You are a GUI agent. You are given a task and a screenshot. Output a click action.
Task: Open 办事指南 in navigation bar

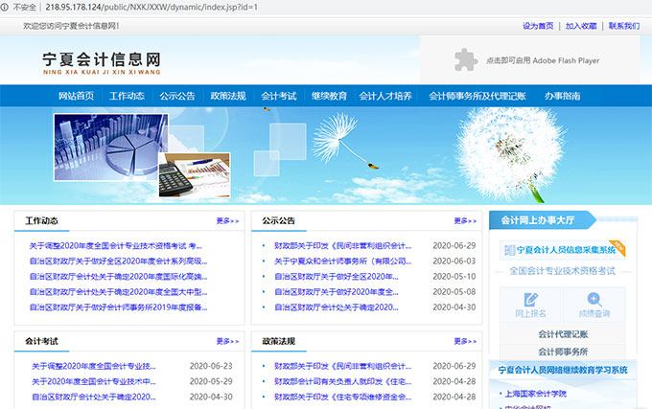(561, 96)
